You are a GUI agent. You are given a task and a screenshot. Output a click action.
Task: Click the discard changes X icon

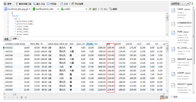pos(17,97)
